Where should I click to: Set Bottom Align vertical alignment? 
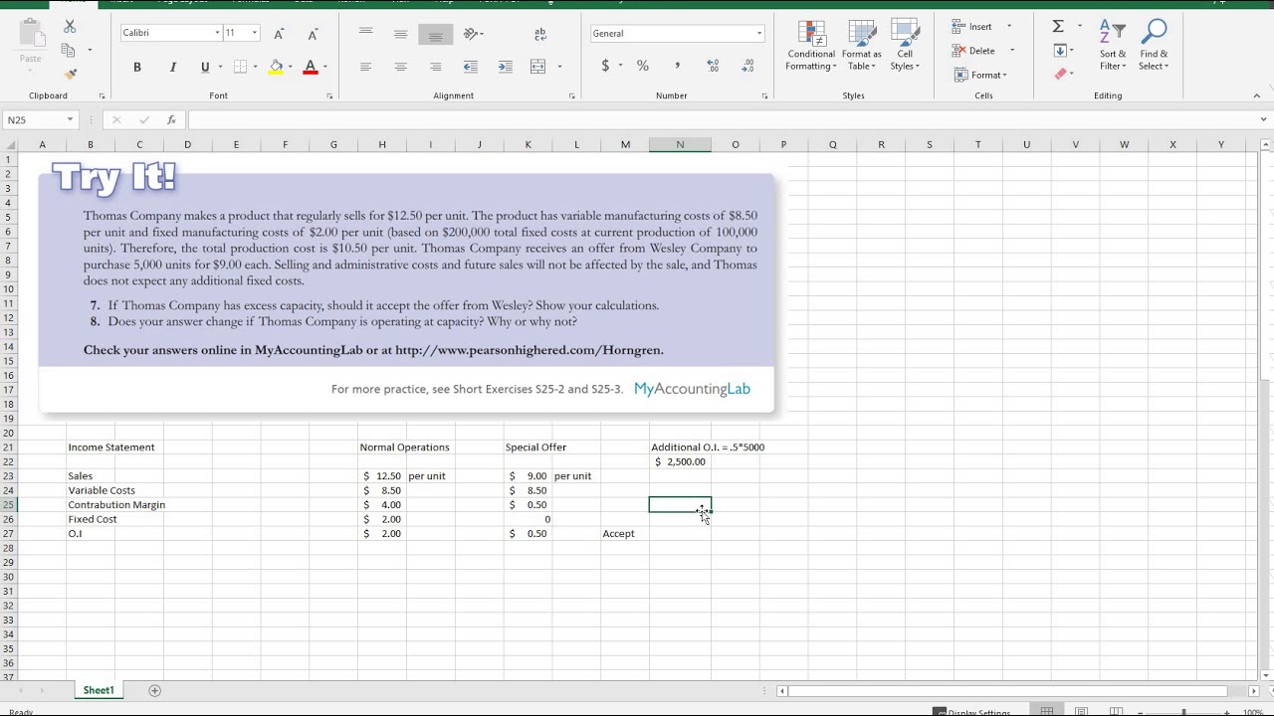click(435, 34)
